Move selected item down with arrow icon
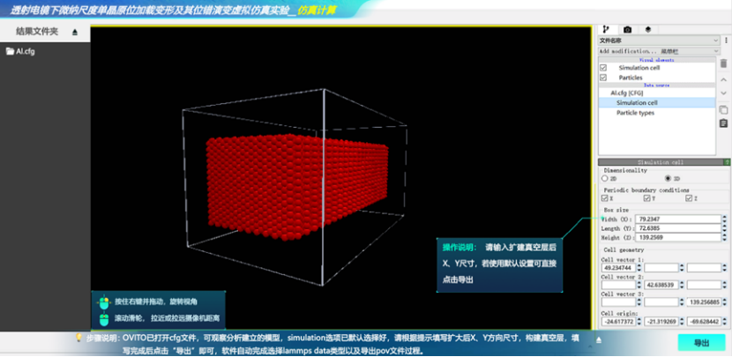Viewport: 732px width, 357px height. (723, 93)
